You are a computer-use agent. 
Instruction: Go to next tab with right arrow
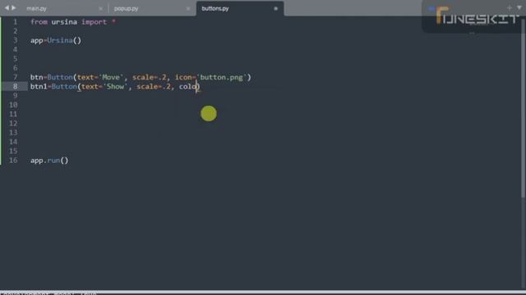(x=14, y=7)
